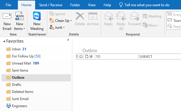The height and width of the screenshot is (111, 181).
Task: Minimize the folder pane with the arrow
Action: point(68,40)
